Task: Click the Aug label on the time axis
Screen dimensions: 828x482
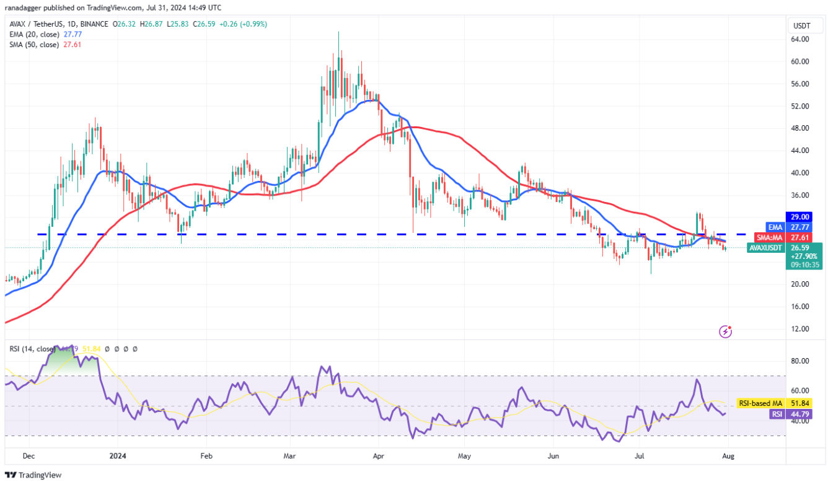Action: point(729,455)
